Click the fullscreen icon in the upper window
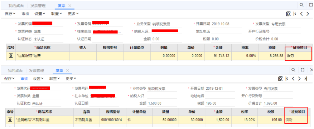Screen dimensions: 314x129 tap(311, 5)
